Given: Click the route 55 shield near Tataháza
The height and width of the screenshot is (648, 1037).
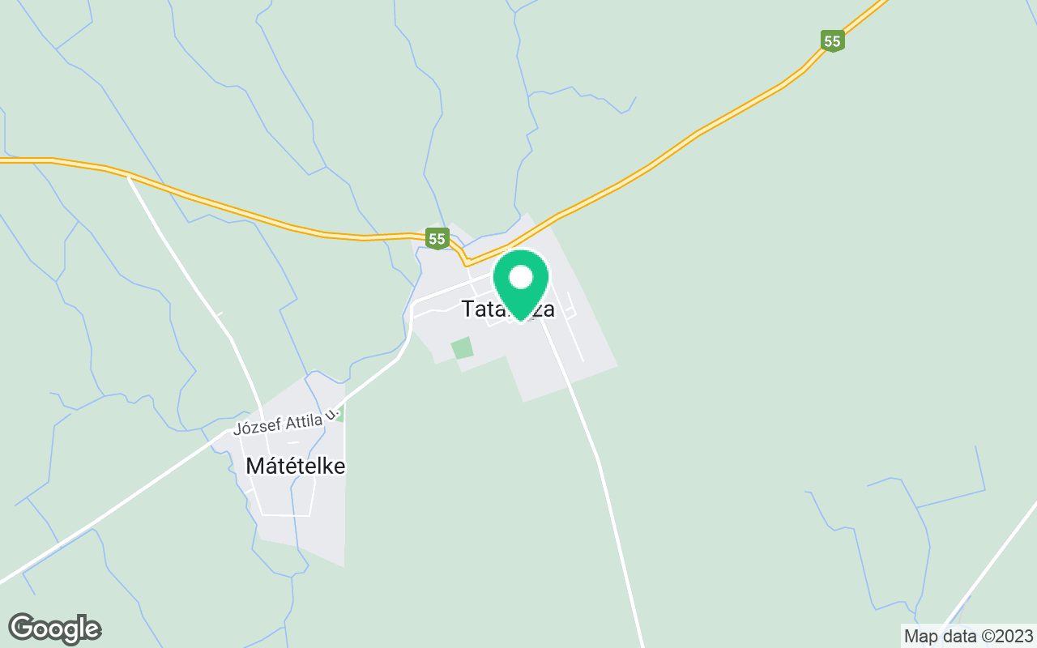Looking at the screenshot, I should (437, 238).
